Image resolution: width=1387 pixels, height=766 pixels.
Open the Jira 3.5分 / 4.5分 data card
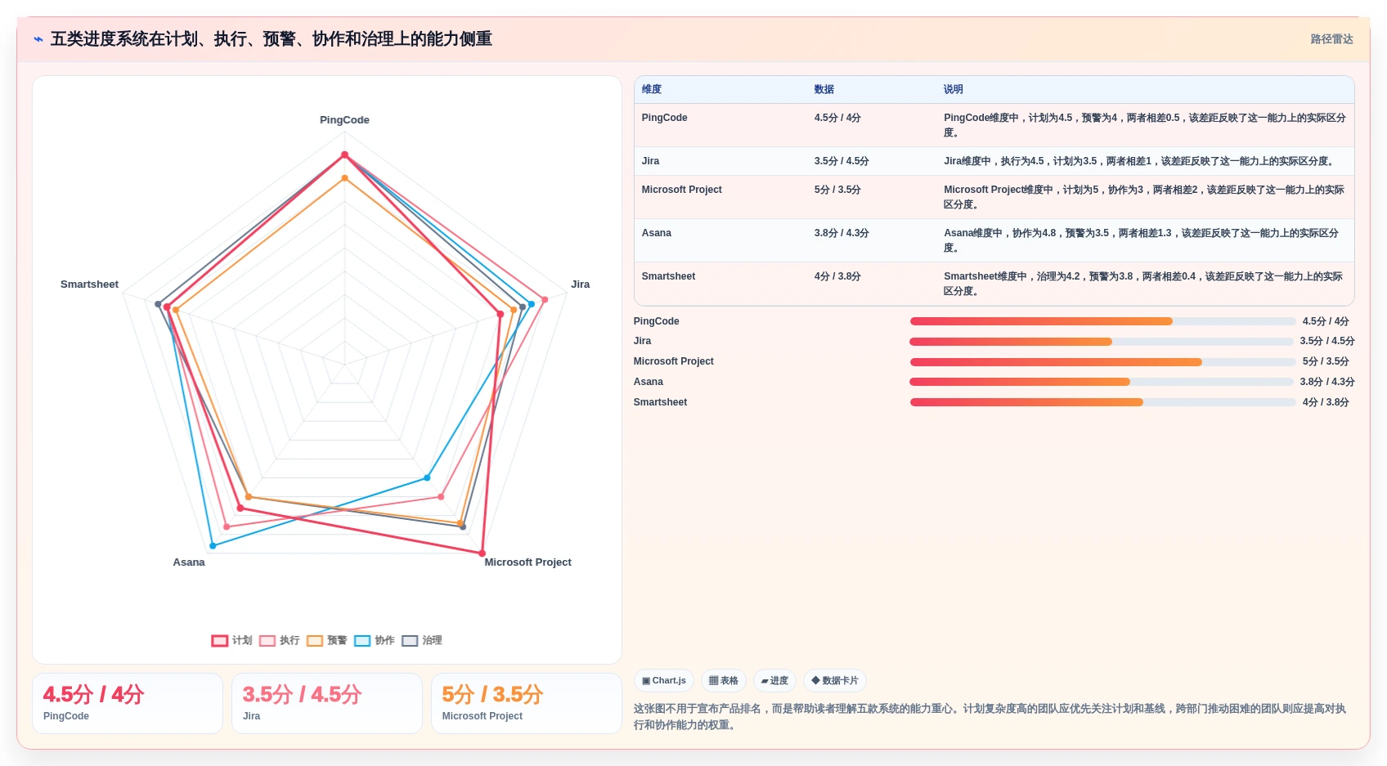click(x=327, y=704)
